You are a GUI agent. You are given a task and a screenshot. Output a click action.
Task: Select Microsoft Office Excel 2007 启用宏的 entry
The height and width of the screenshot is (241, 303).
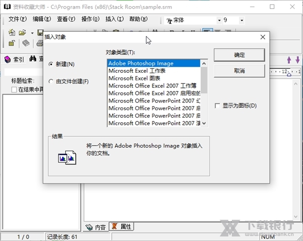point(154,93)
